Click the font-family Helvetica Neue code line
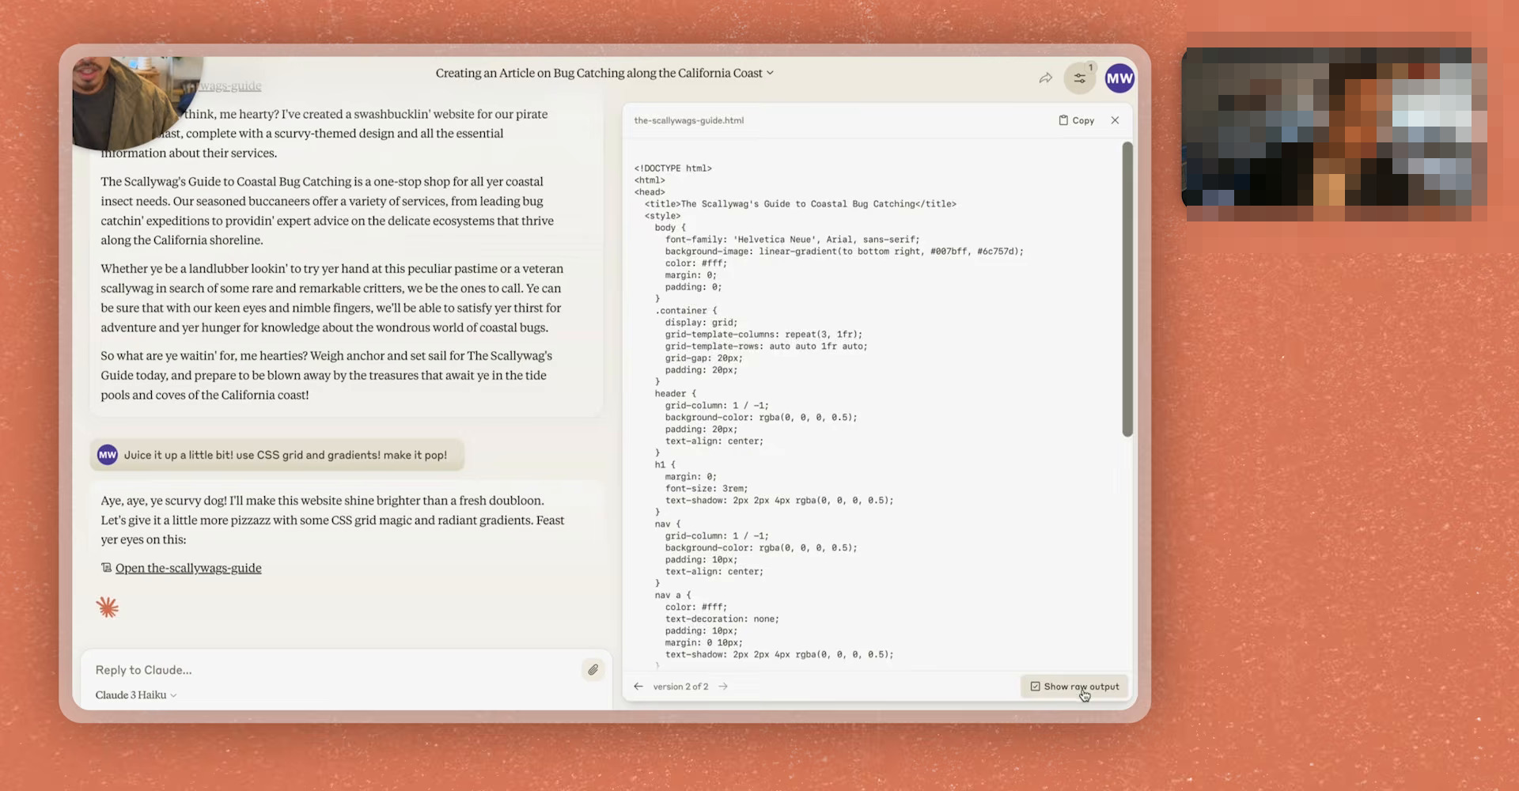This screenshot has width=1519, height=791. [x=792, y=240]
